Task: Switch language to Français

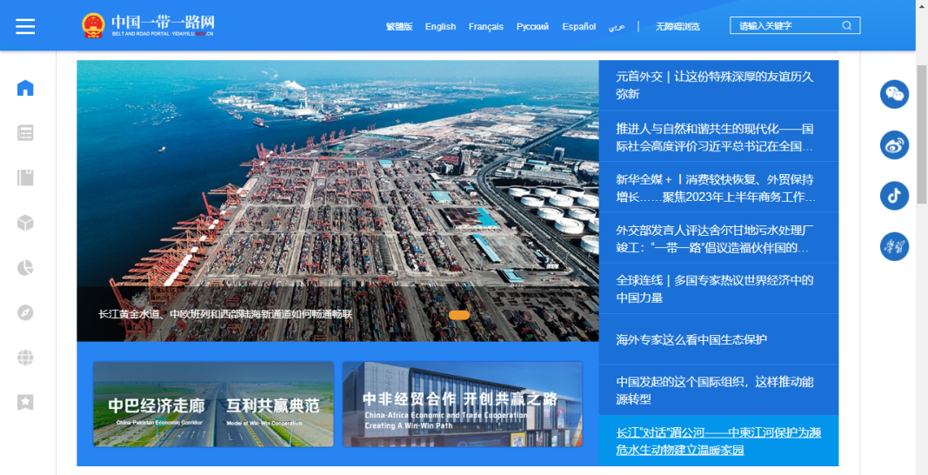Action: (485, 27)
